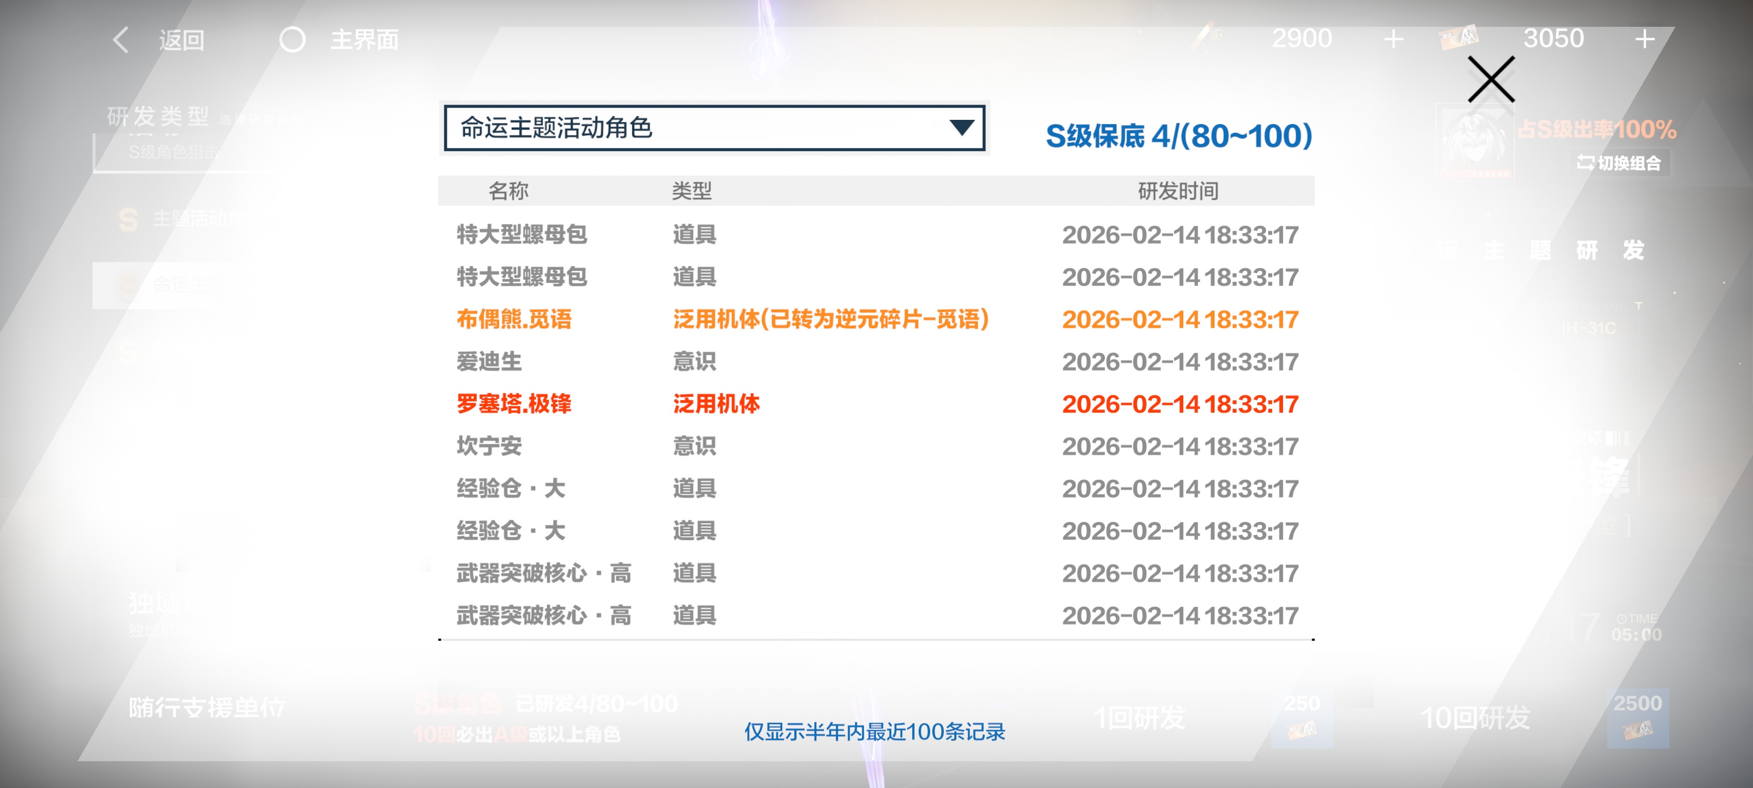The width and height of the screenshot is (1753, 788).
Task: Click the red 泛用机体 type cell
Action: [x=716, y=404]
